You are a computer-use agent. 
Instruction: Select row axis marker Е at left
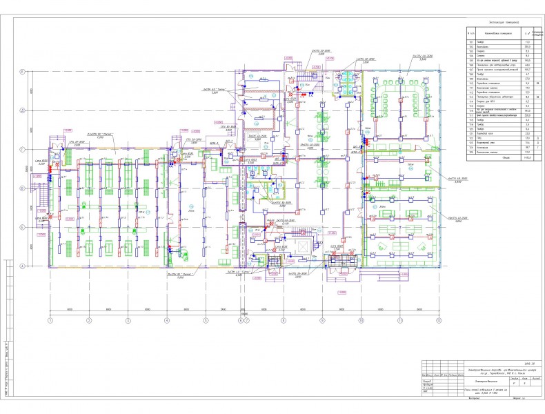pyautogui.click(x=23, y=72)
